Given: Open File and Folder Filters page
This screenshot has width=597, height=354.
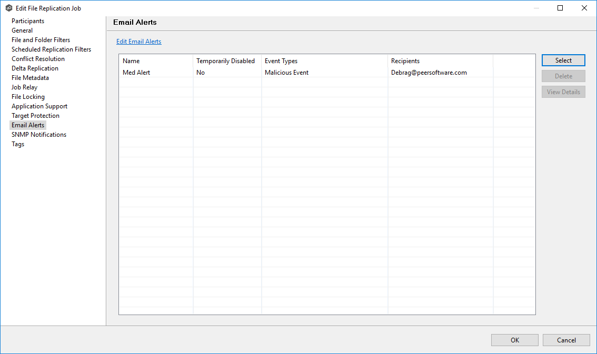Looking at the screenshot, I should click(41, 40).
